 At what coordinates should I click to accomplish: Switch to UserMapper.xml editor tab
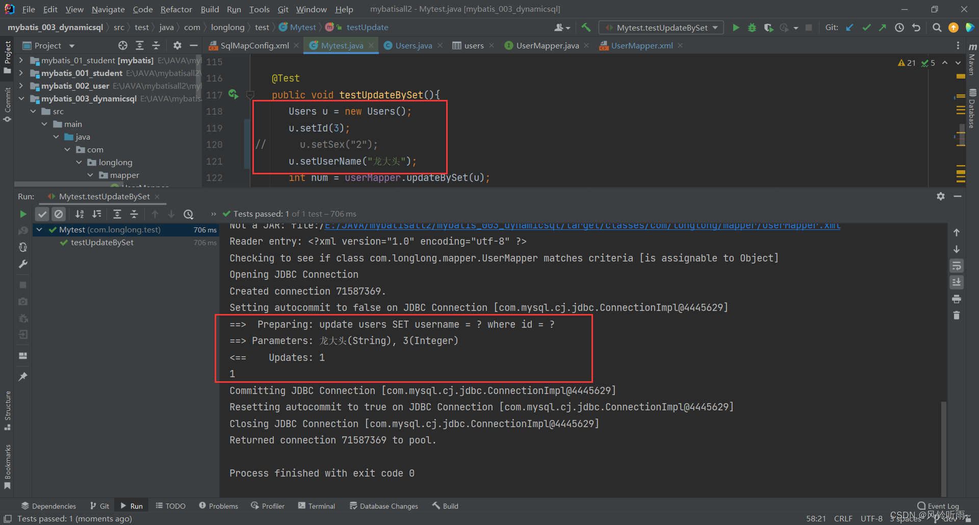[x=641, y=45]
